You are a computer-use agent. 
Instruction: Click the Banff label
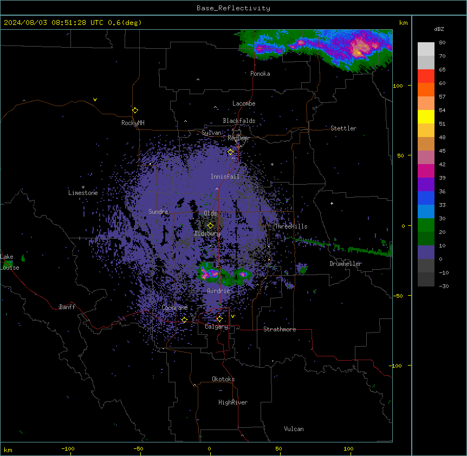[x=67, y=307]
